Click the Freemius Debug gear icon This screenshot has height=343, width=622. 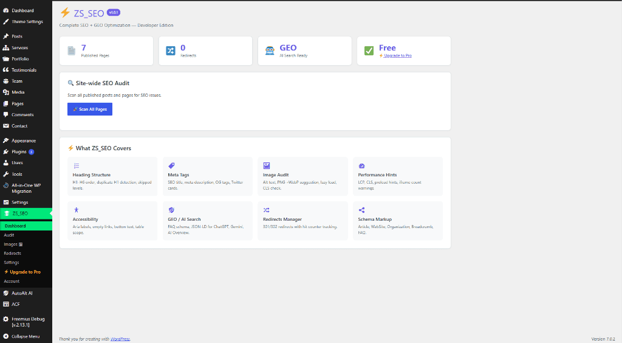6,319
